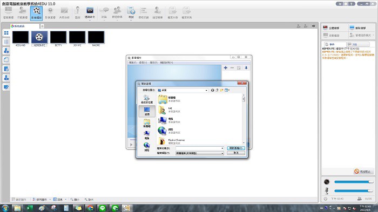Add a new class tab with plus
This screenshot has width=378, height=212.
[42, 26]
